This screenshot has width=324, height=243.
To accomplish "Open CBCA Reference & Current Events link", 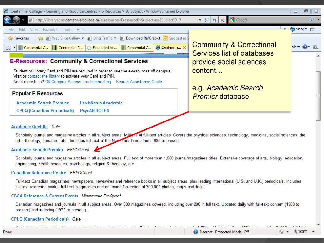I will point(45,196).
